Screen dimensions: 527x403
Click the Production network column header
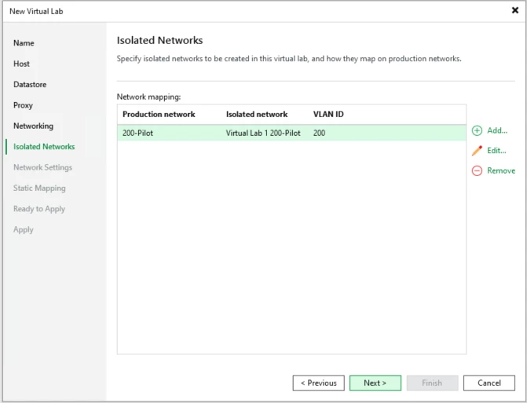click(x=159, y=115)
